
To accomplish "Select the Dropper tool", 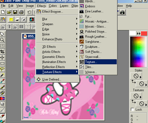I will 2,81.
